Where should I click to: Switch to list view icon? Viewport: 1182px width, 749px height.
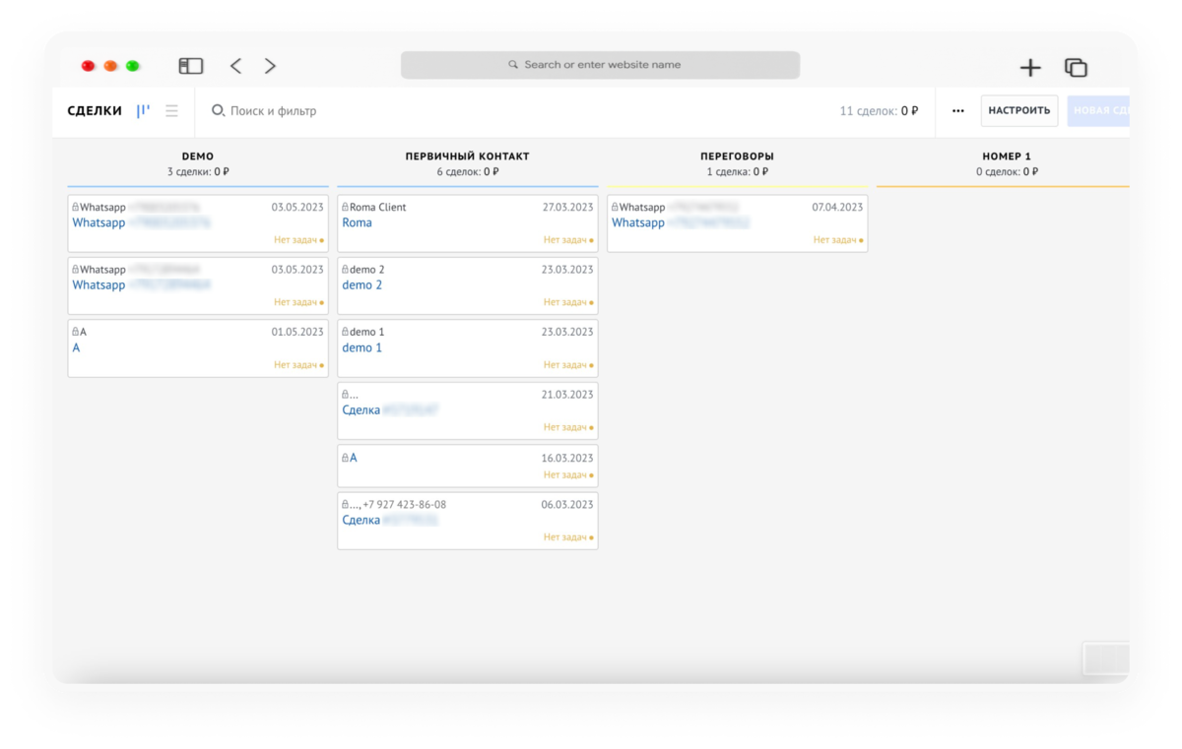click(171, 111)
